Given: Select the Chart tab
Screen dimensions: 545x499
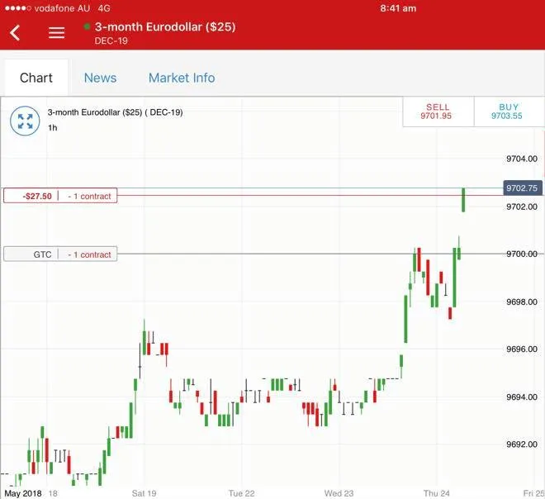Looking at the screenshot, I should [36, 78].
